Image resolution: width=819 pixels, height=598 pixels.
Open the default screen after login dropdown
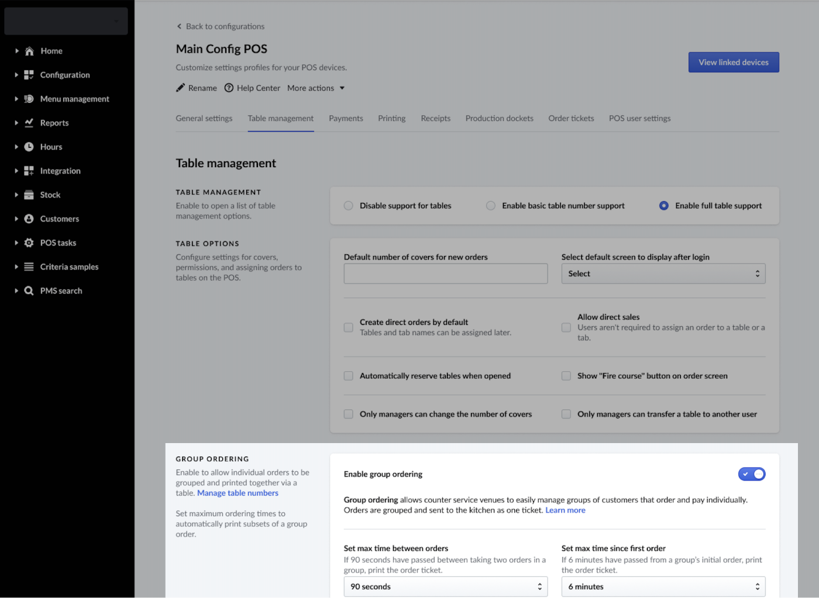(x=663, y=274)
